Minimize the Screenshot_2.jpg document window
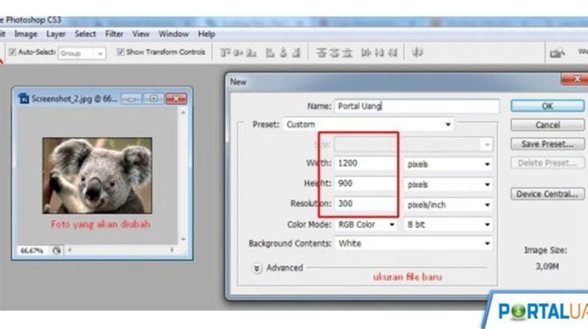Screen dimensions: 588x329 pos(131,99)
